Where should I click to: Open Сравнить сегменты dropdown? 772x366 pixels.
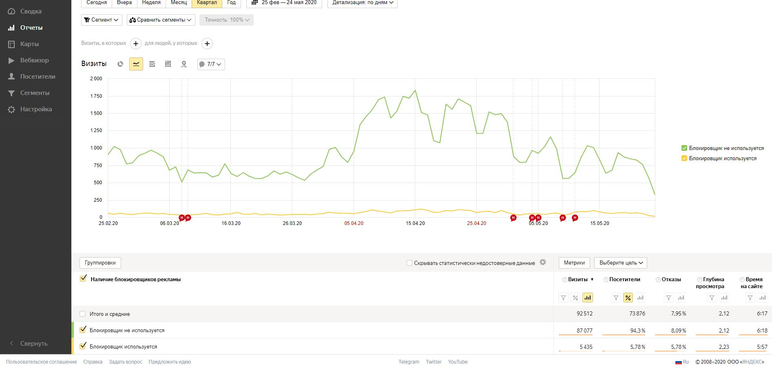tap(161, 20)
